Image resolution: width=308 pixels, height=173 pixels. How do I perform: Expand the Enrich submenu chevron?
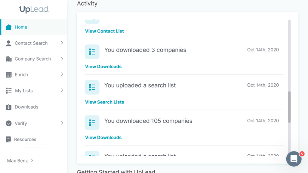click(x=62, y=74)
